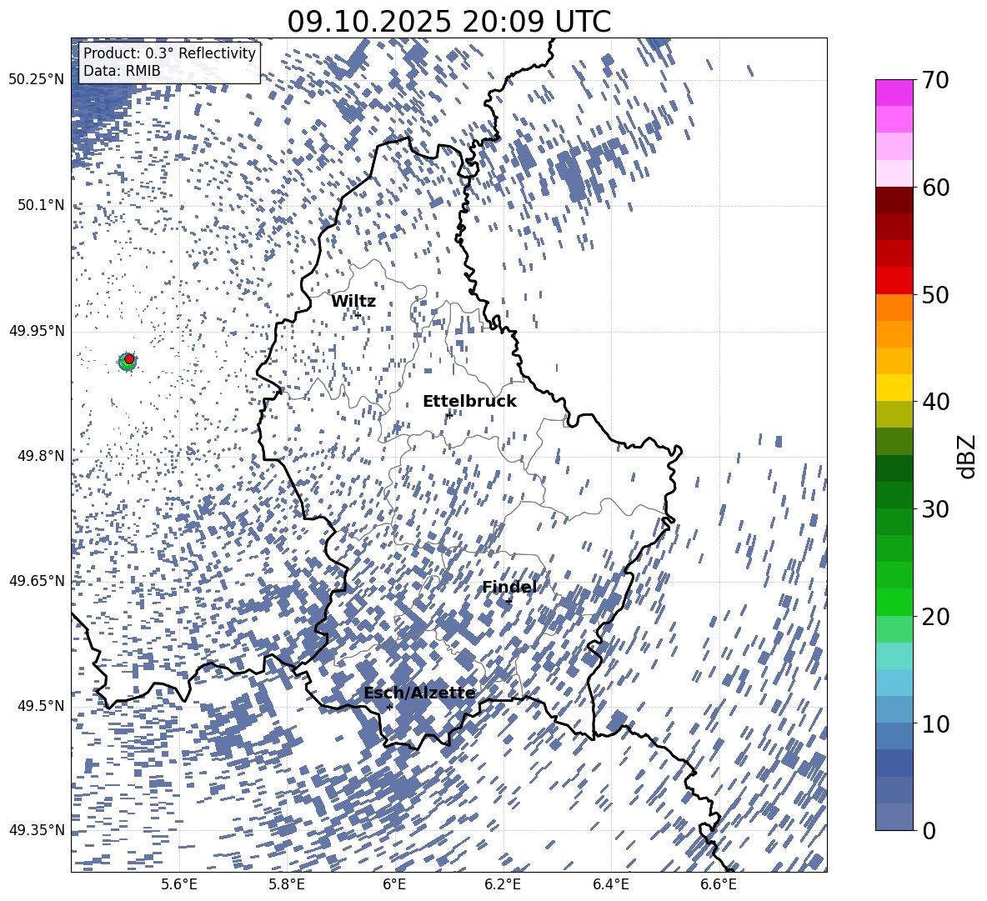Click the colorbar 50 tick label
This screenshot has width=987, height=901.
click(x=936, y=294)
